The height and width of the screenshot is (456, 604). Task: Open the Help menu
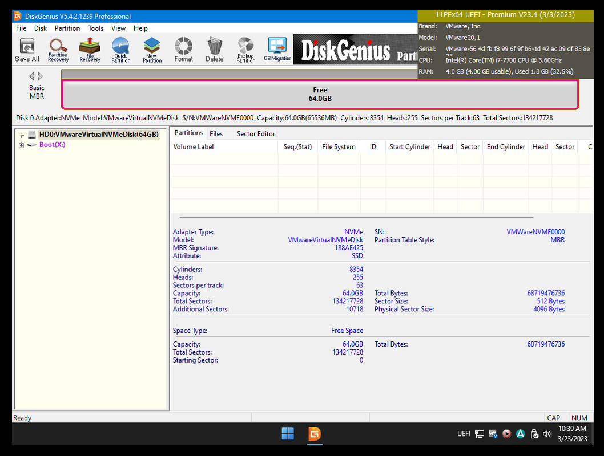coord(140,28)
